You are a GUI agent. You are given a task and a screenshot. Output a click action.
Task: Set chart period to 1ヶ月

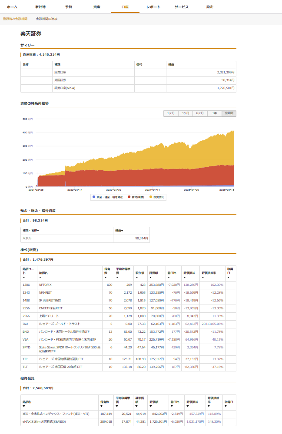171,113
